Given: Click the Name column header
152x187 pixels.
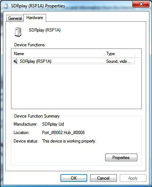Looking at the screenshot, I should pyautogui.click(x=58, y=54).
